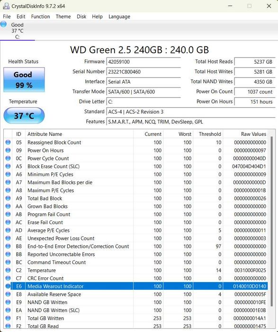Click the Power On Count value 1037 count

point(255,92)
